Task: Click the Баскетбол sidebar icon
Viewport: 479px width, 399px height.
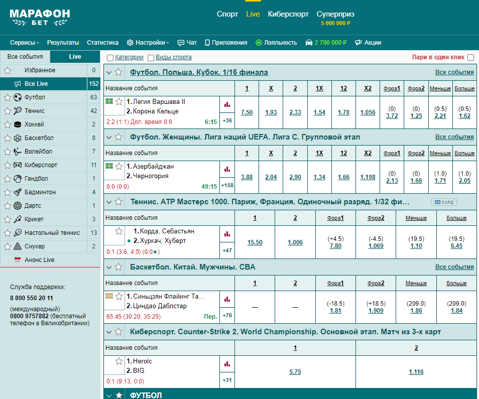Action: (x=18, y=138)
